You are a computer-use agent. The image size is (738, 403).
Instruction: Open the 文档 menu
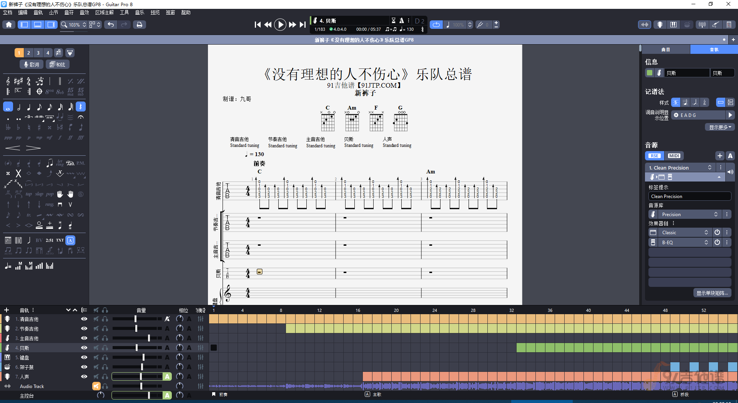click(7, 12)
